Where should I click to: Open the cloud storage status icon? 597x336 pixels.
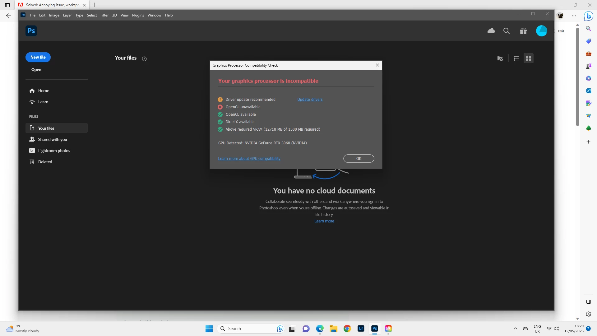pyautogui.click(x=491, y=31)
